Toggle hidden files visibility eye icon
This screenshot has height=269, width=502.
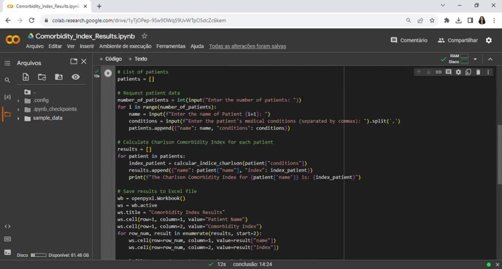pos(76,77)
